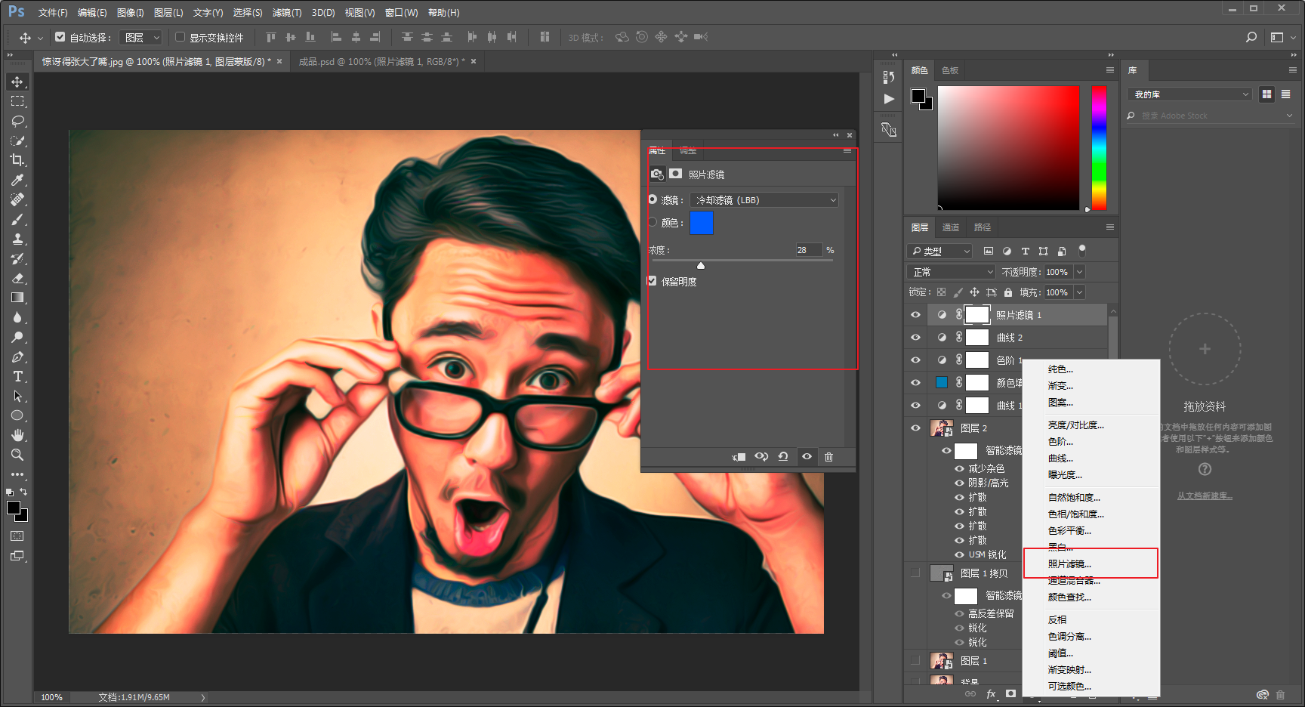Select the Eyedropper tool
Image resolution: width=1305 pixels, height=707 pixels.
pyautogui.click(x=17, y=180)
